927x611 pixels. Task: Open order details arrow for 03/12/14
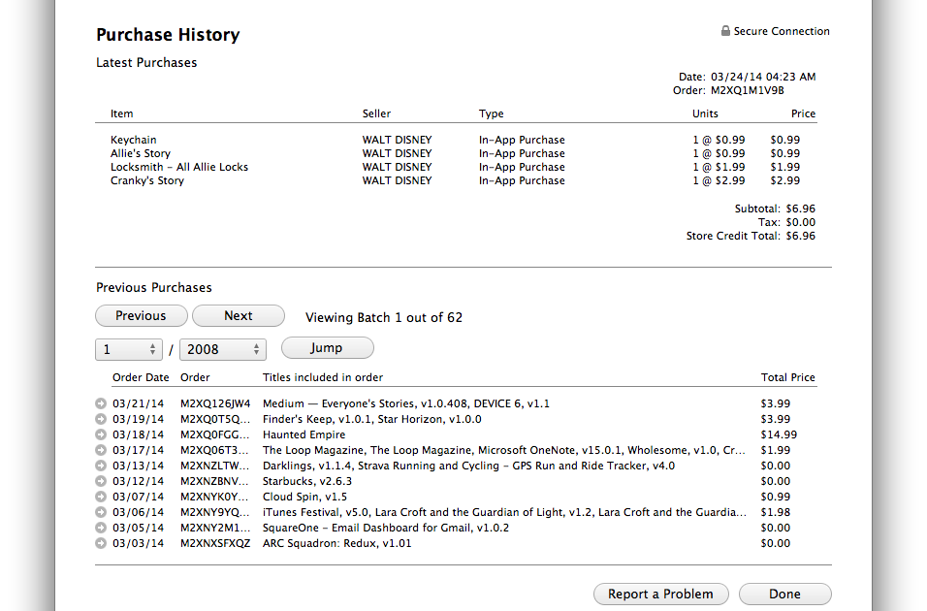pyautogui.click(x=101, y=481)
